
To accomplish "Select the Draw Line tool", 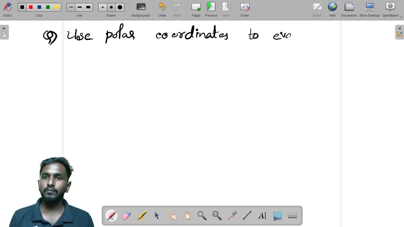I will tap(247, 215).
